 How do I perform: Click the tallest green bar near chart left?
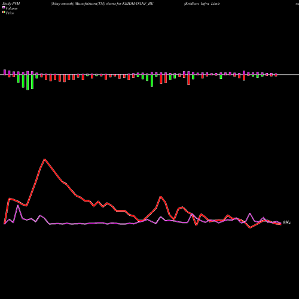(x=28, y=83)
